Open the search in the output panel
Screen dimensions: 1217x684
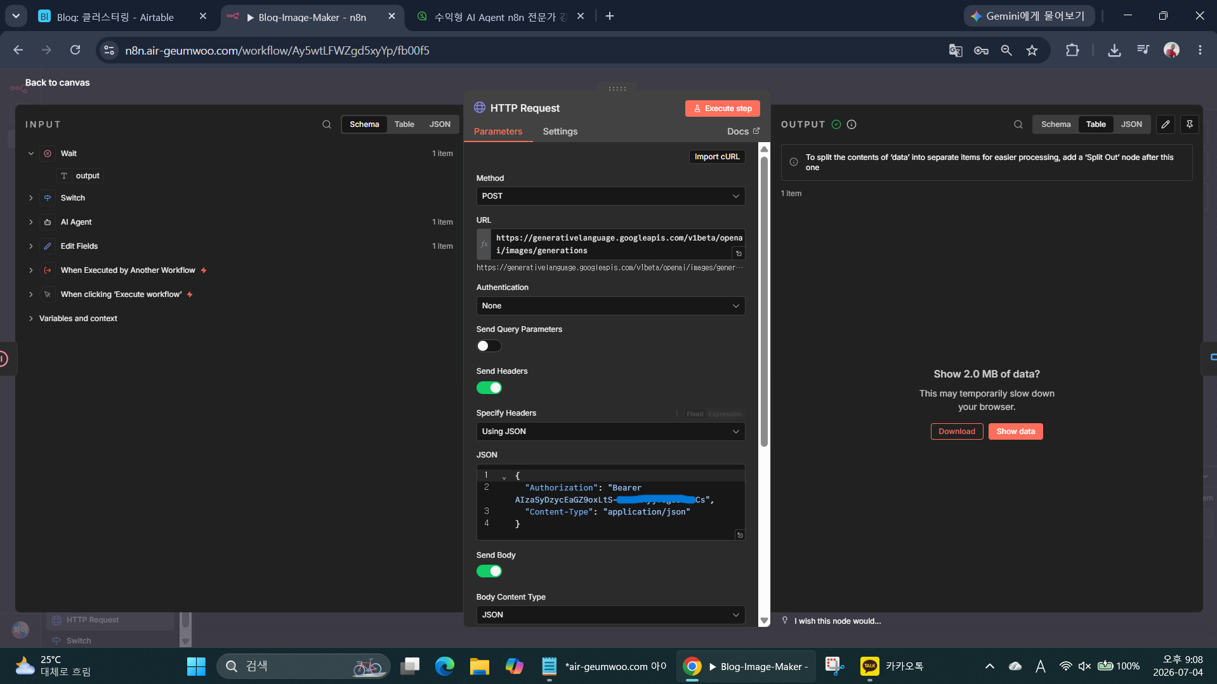1018,124
